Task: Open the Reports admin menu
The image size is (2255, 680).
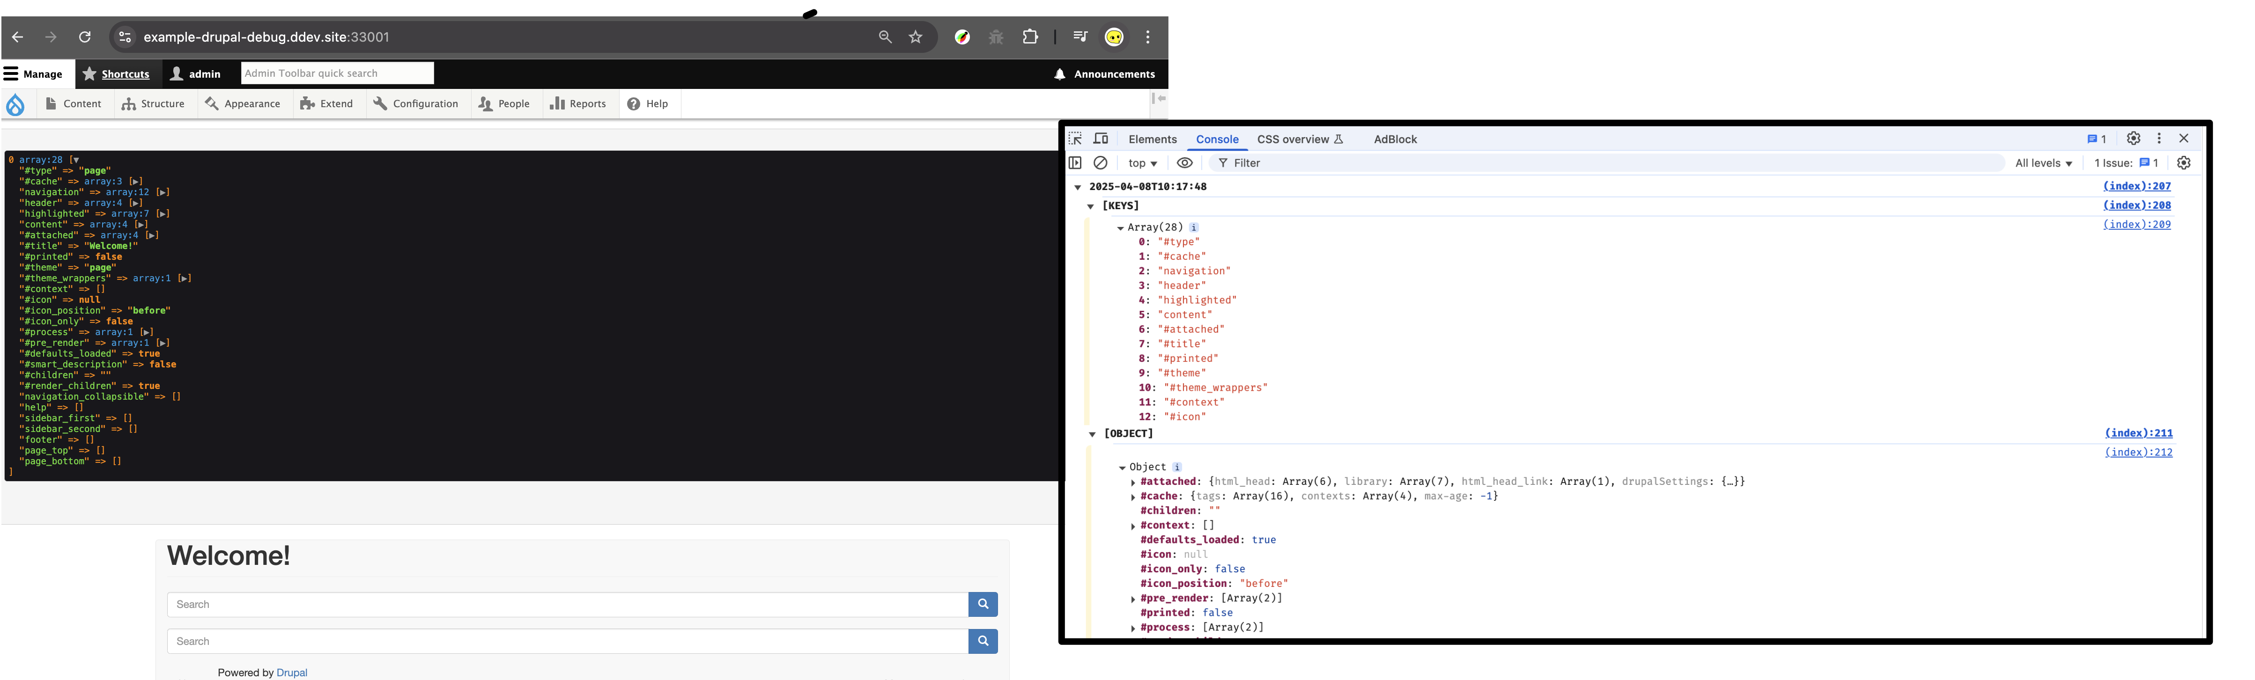Action: [578, 104]
